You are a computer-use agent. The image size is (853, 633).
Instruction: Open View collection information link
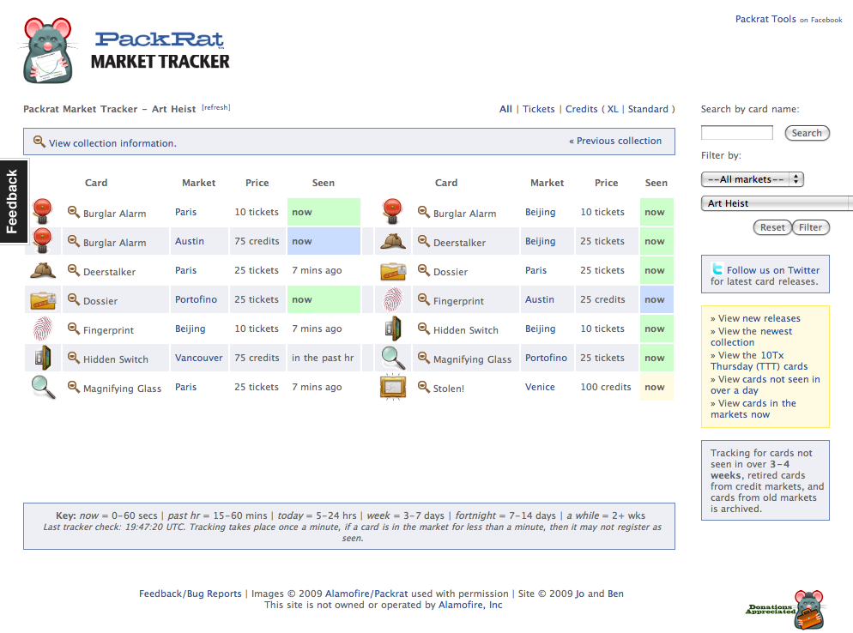click(x=112, y=143)
